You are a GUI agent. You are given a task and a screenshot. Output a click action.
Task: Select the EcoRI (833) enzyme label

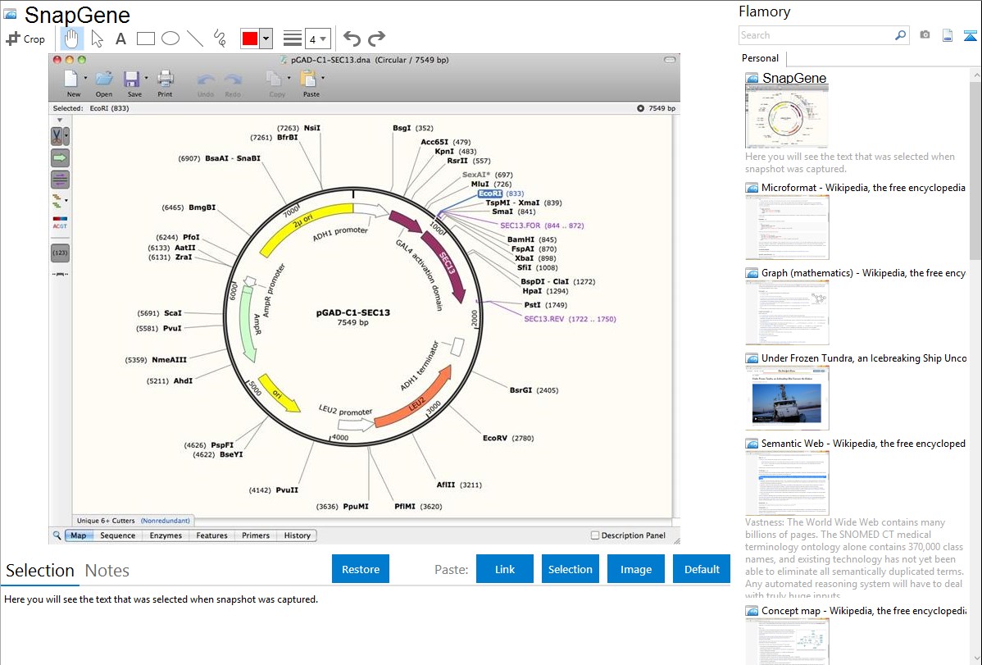pyautogui.click(x=501, y=194)
